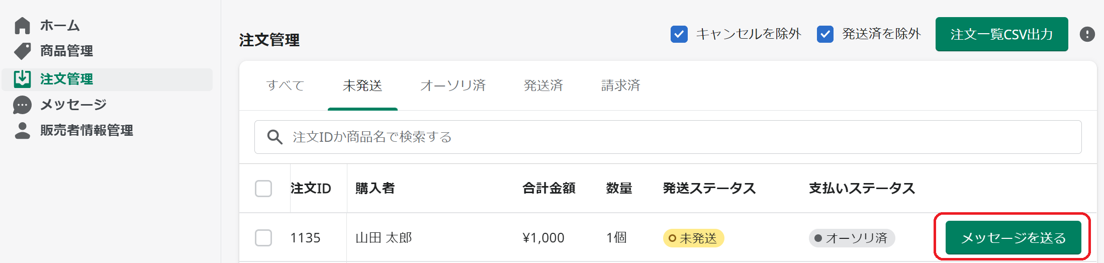
Task: Open the 請求済 tab
Action: pos(620,85)
